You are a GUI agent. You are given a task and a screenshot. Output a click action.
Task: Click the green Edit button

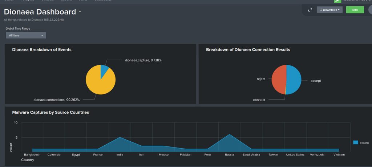(x=355, y=10)
